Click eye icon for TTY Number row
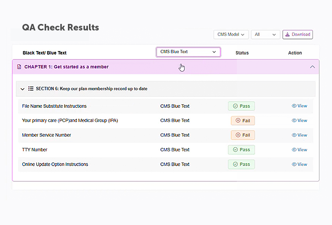 click(294, 150)
